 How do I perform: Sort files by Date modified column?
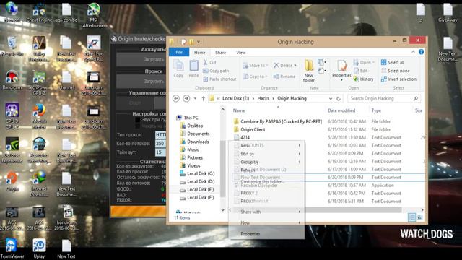tap(341, 110)
